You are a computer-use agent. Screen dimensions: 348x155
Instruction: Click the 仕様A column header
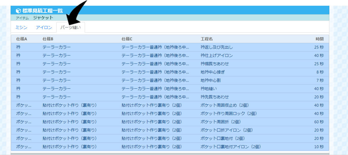tap(22, 39)
